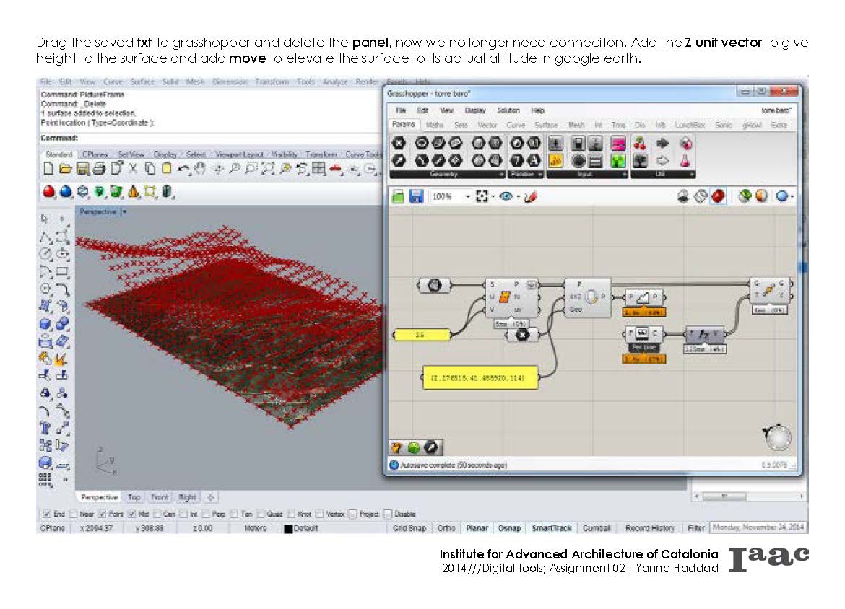The height and width of the screenshot is (609, 845).
Task: Click the Grasshopper open document green icon
Action: coord(398,196)
